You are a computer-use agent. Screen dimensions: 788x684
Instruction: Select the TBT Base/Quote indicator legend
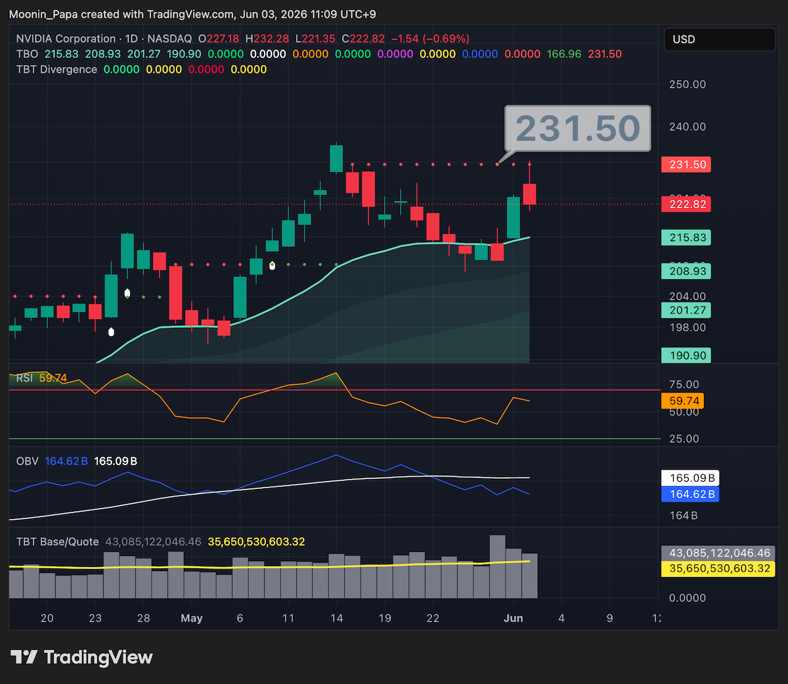[x=57, y=542]
